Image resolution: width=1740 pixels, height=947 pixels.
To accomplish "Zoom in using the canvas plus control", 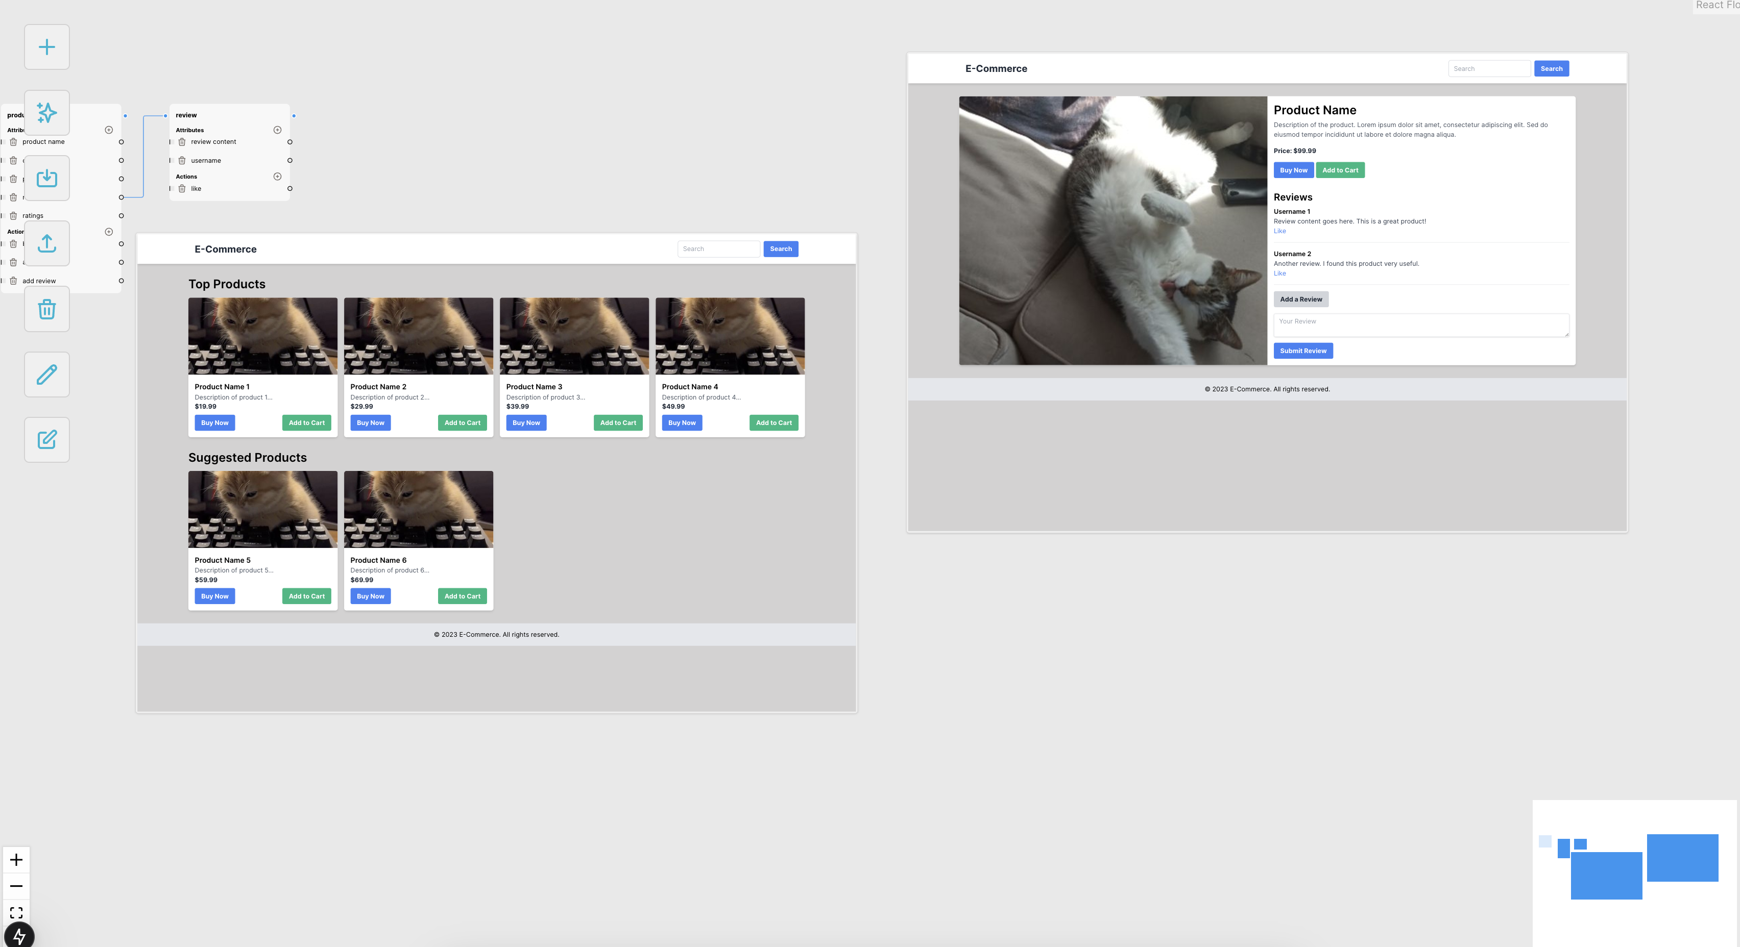I will coord(16,860).
